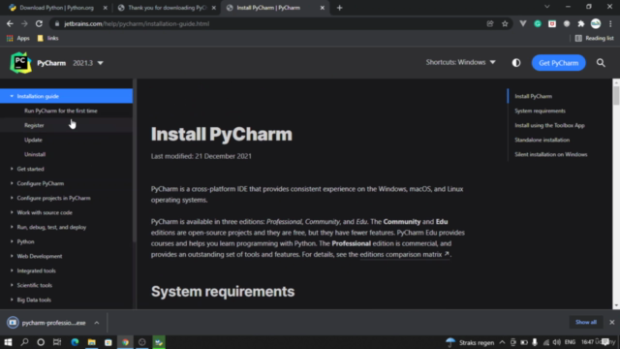The height and width of the screenshot is (349, 620).
Task: Open downloaded pycharm-professional exe file
Action: [47, 323]
